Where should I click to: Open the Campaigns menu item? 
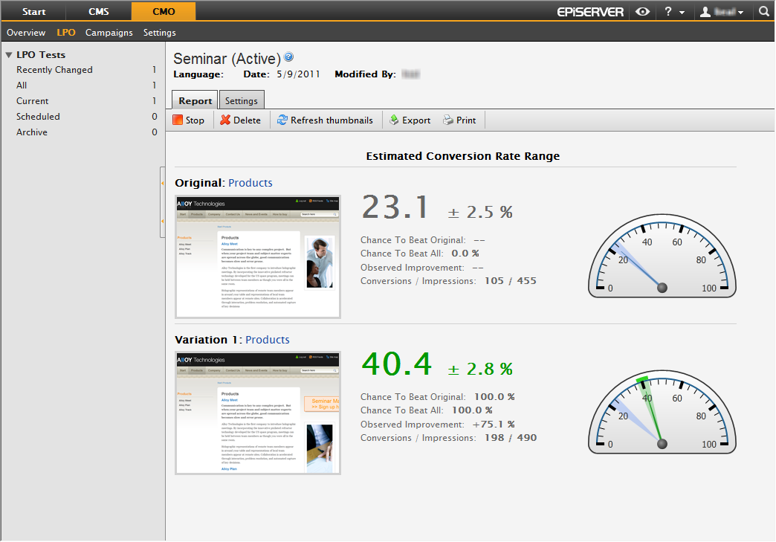coord(109,33)
